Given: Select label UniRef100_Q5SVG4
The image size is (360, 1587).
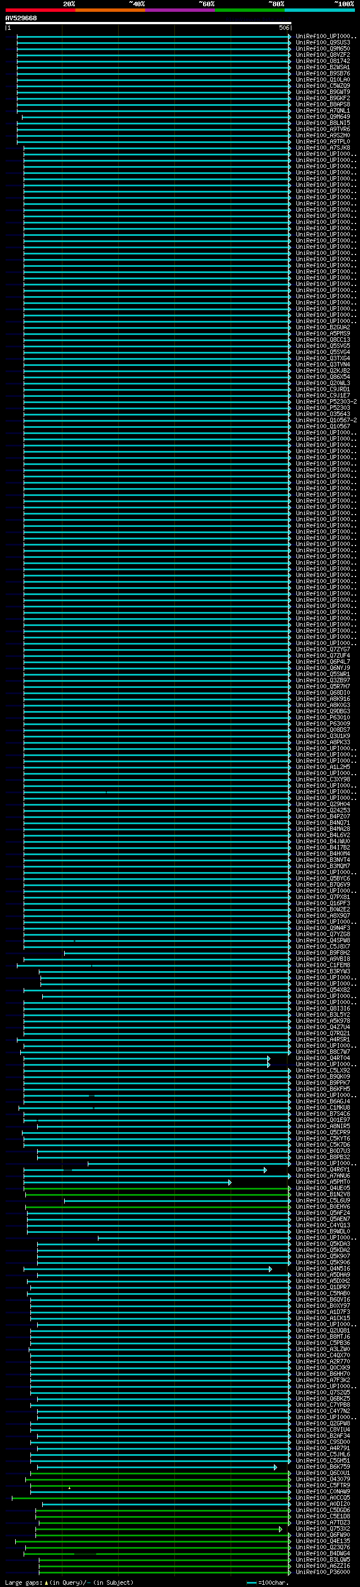Looking at the screenshot, I should point(323,352).
